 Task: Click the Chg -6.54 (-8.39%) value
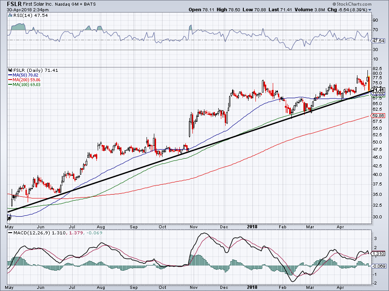tap(347, 10)
